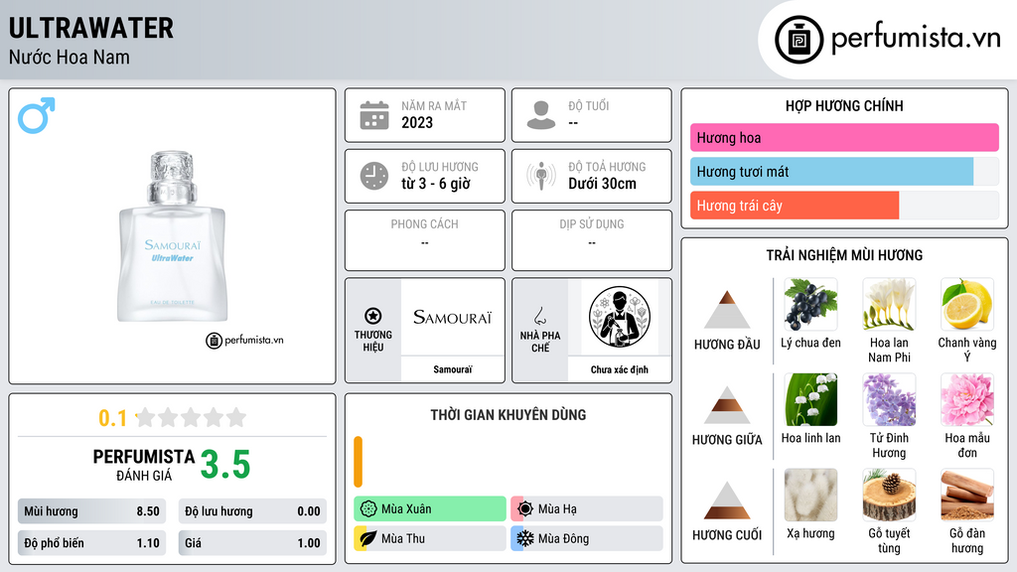Select the Mùa Đông season bar
1017x572 pixels.
coord(587,538)
